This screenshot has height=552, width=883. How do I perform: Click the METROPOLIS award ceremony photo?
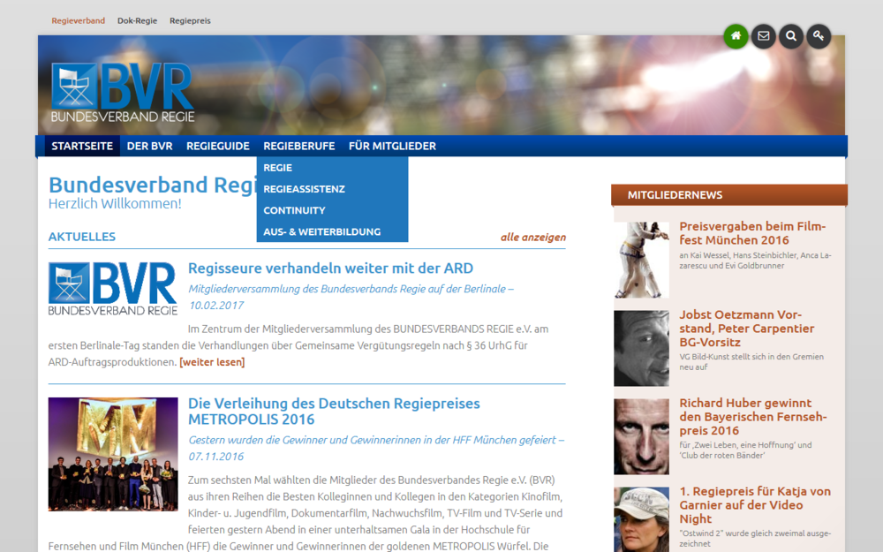(113, 454)
